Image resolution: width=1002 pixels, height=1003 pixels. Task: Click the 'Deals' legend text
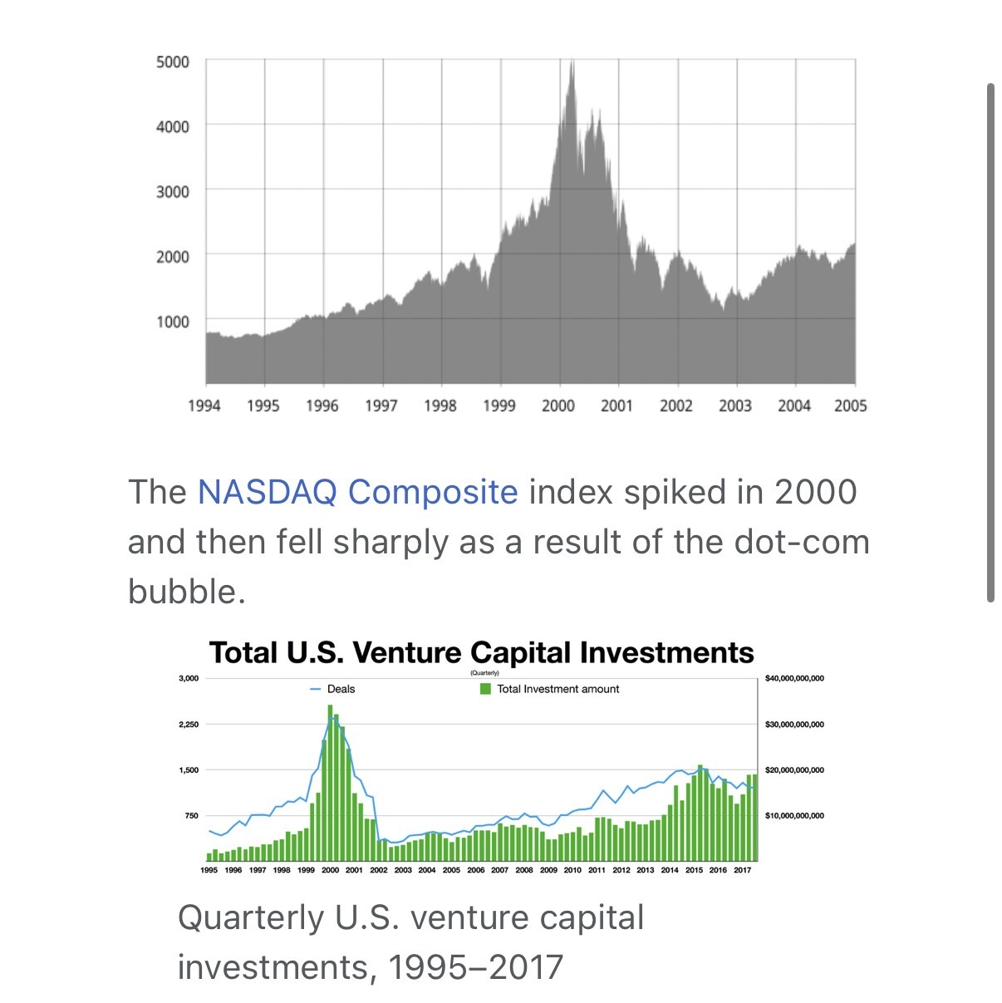tap(341, 689)
